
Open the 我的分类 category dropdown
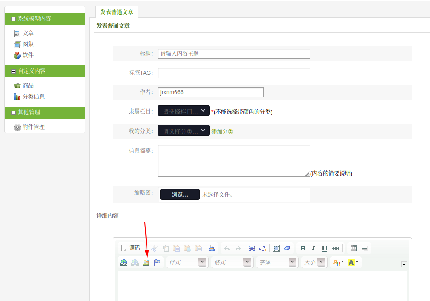coord(184,131)
